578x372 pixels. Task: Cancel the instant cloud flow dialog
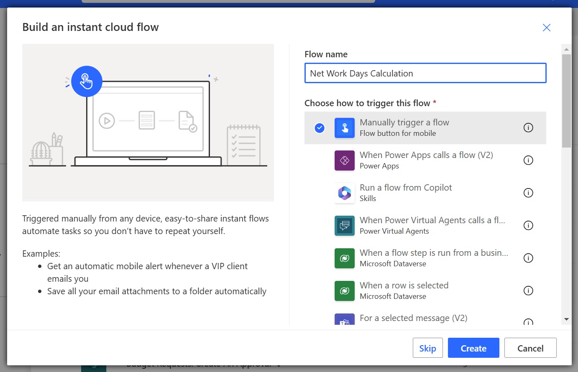[530, 348]
